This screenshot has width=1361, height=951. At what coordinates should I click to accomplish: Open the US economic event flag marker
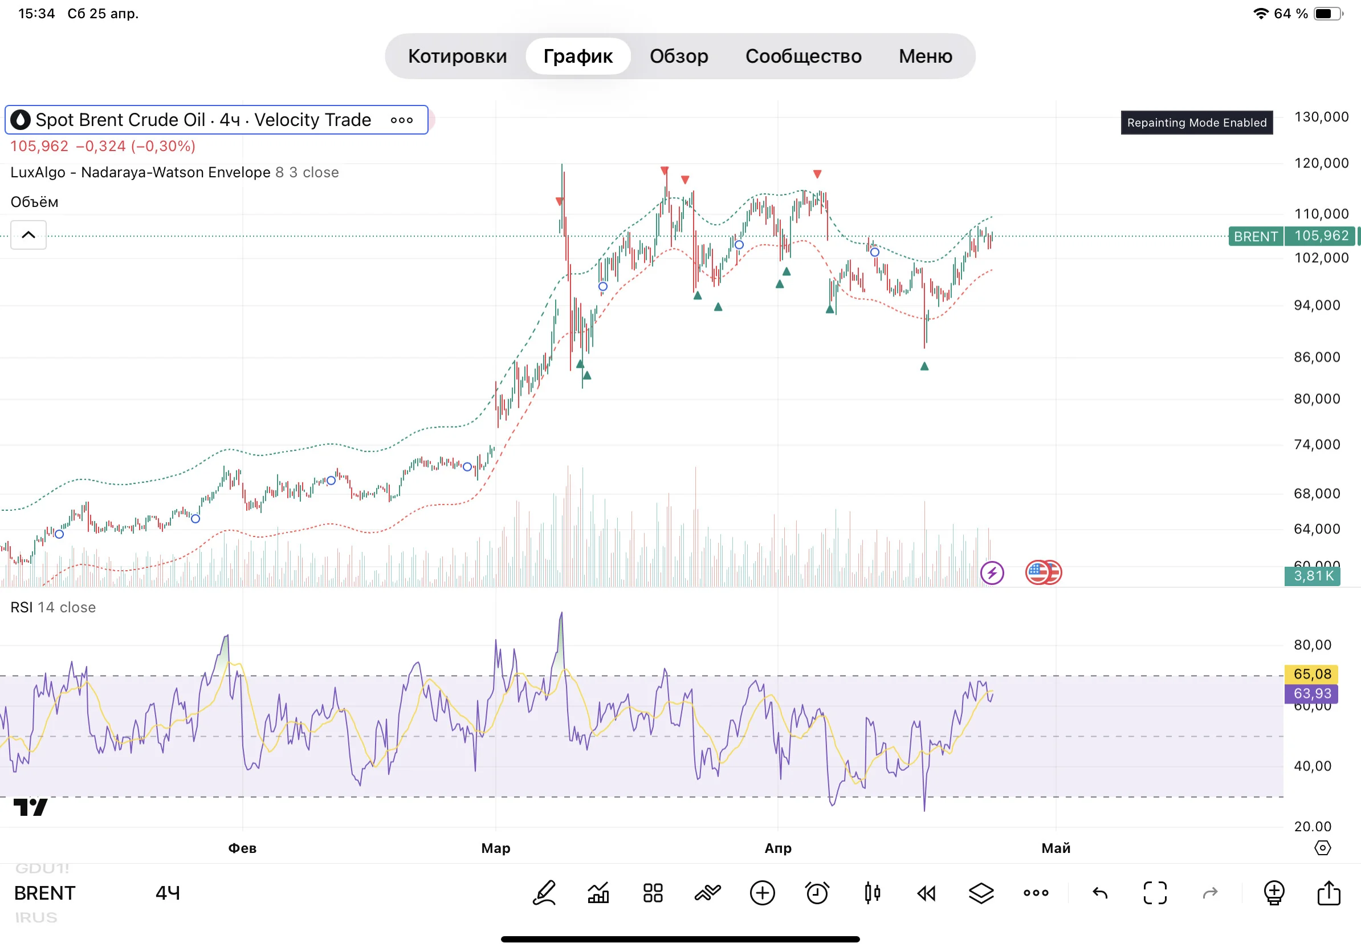1042,573
